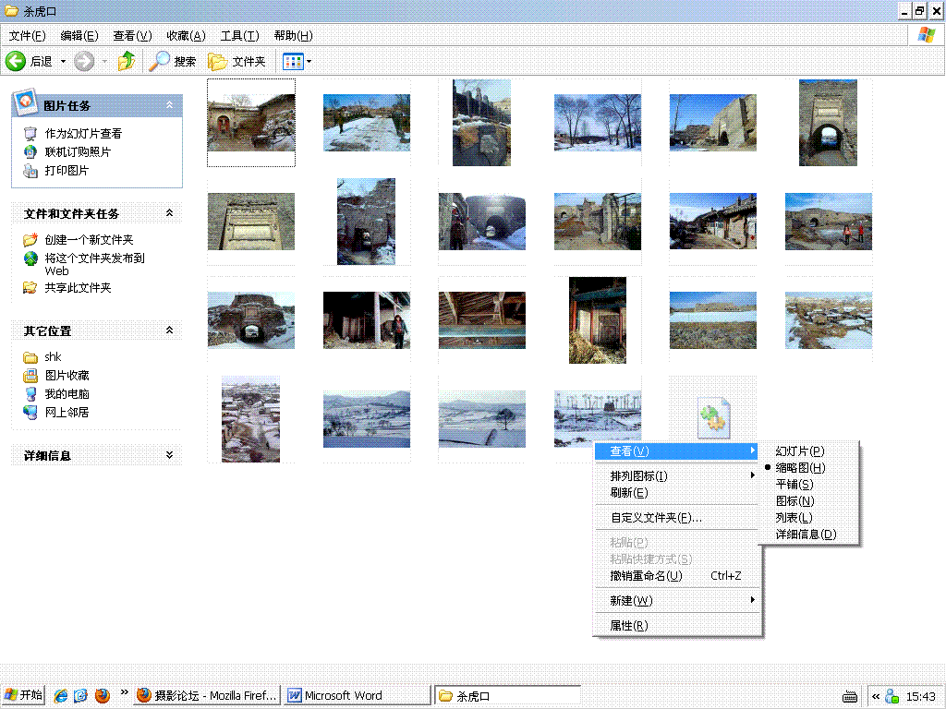Click the shk folder icon

point(30,357)
